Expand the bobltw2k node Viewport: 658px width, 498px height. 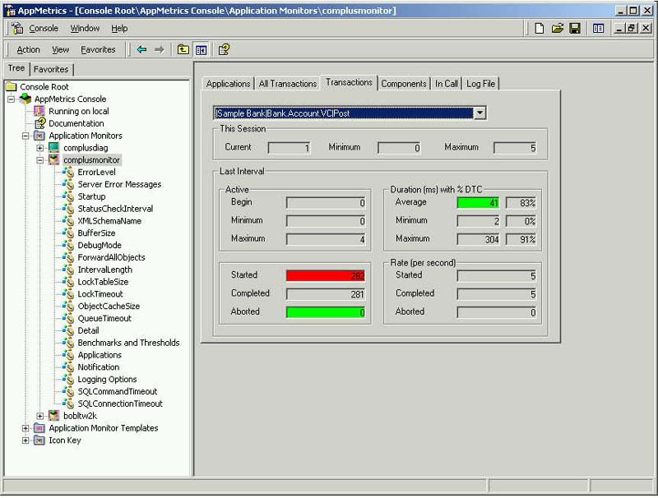point(39,416)
